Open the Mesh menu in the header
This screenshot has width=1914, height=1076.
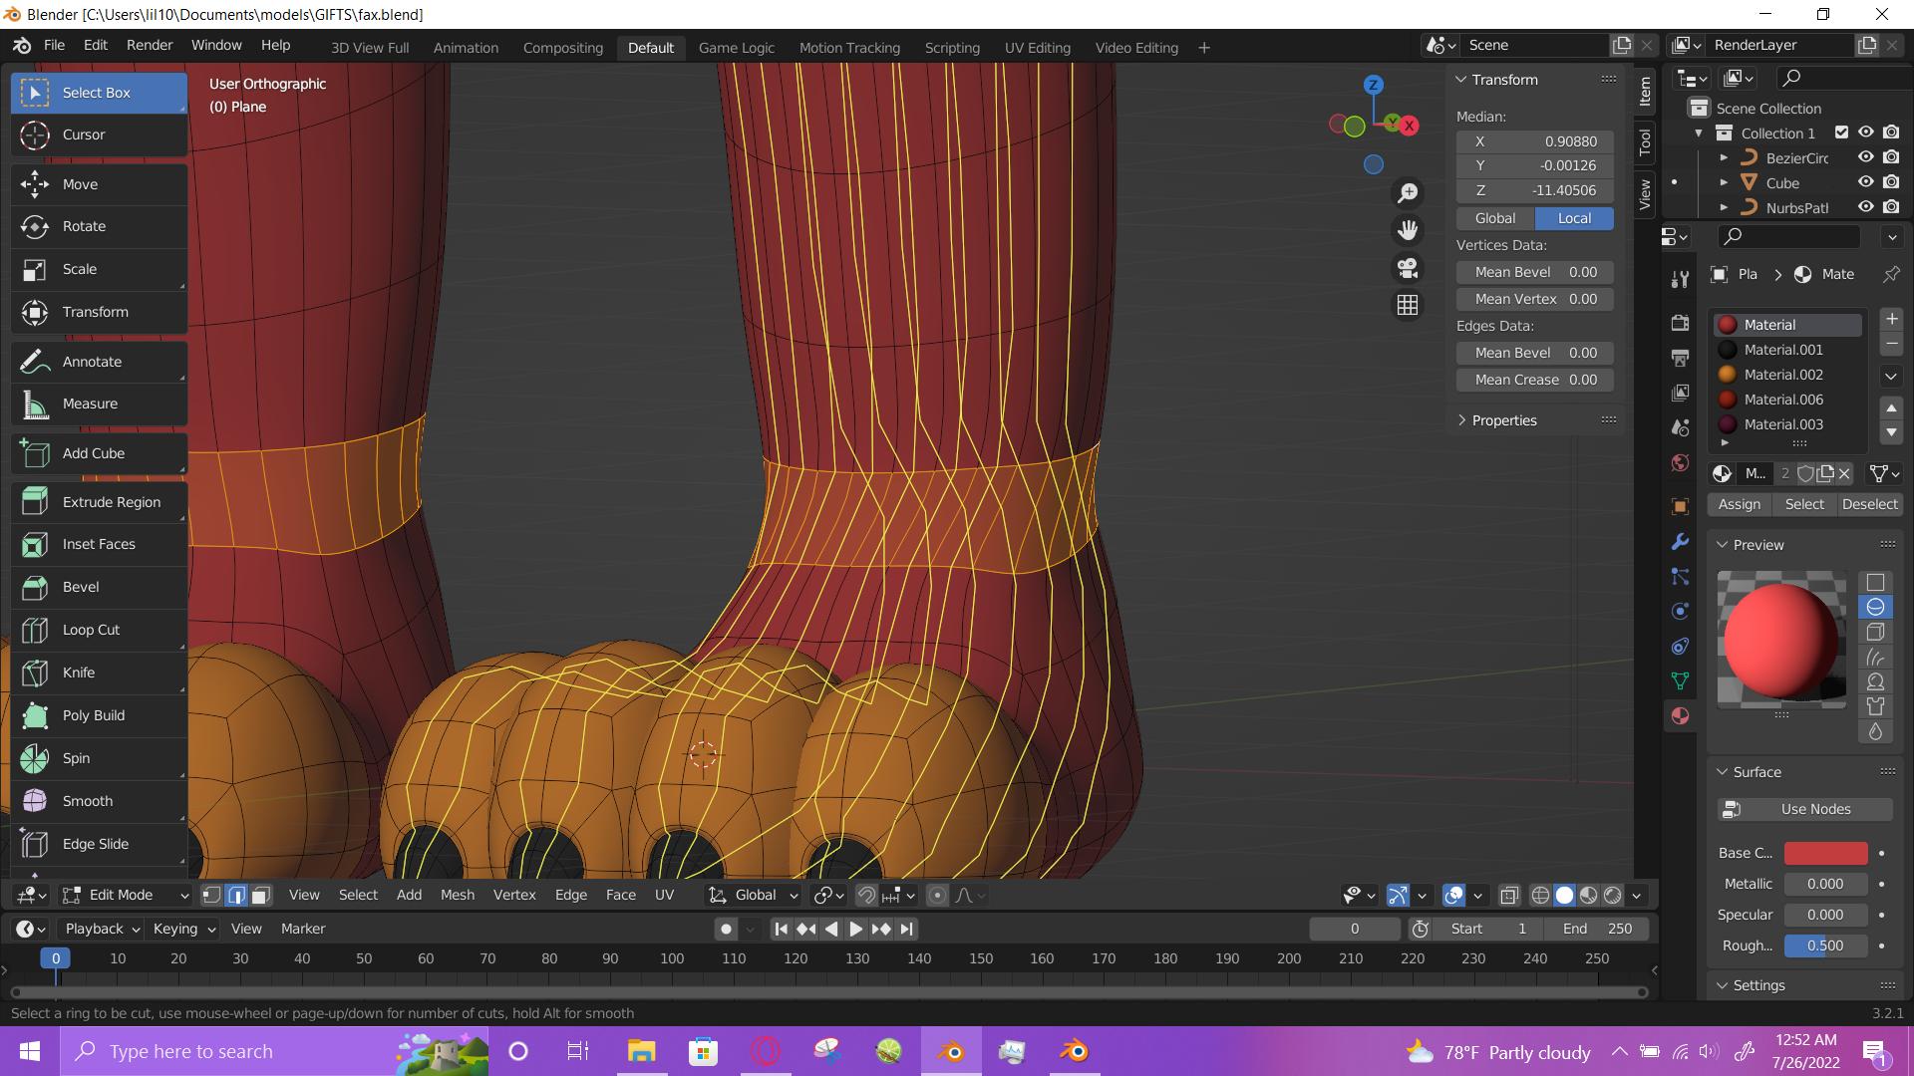coord(457,895)
